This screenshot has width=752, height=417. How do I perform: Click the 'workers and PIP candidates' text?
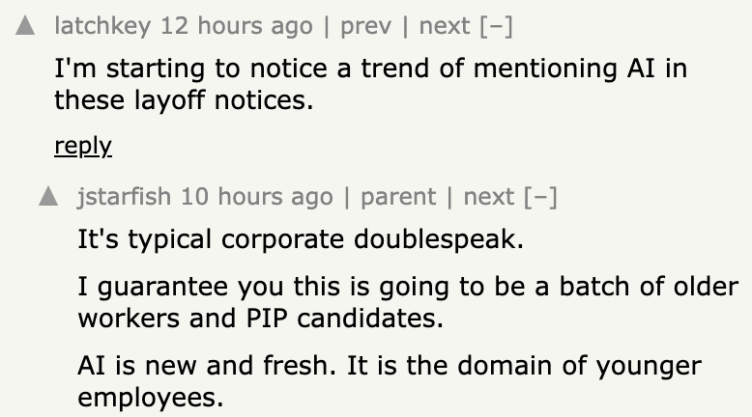coord(260,318)
